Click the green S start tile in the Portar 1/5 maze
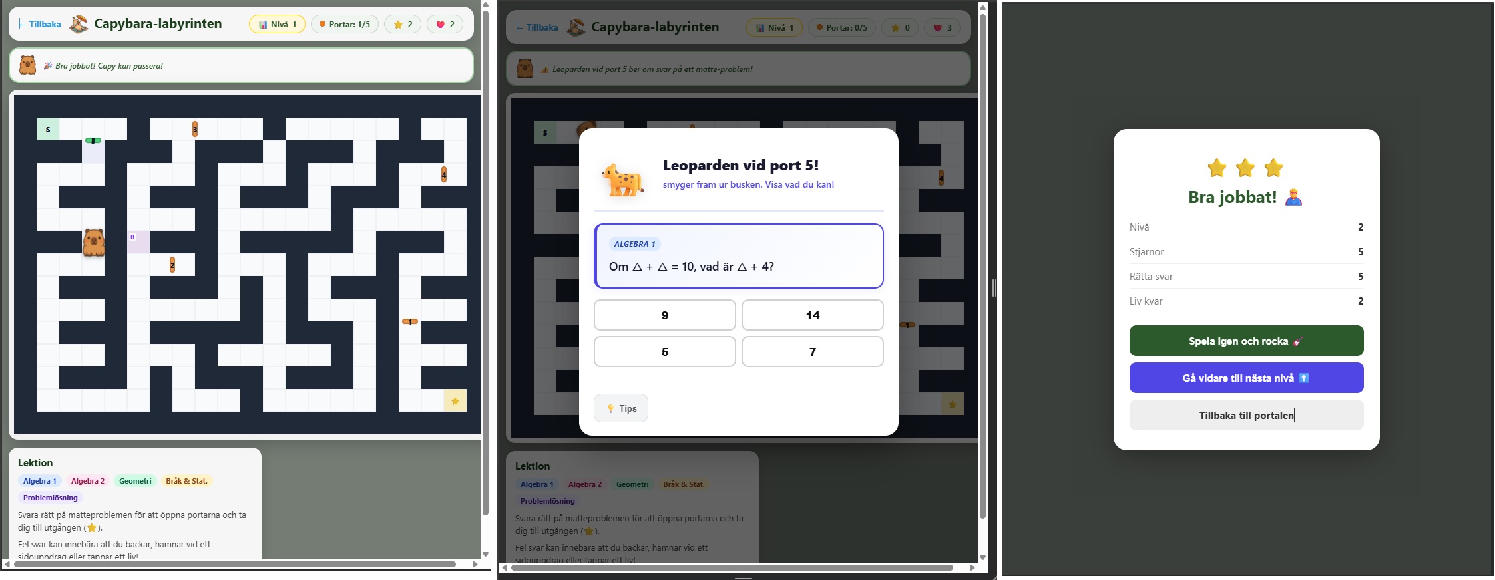 pos(48,129)
